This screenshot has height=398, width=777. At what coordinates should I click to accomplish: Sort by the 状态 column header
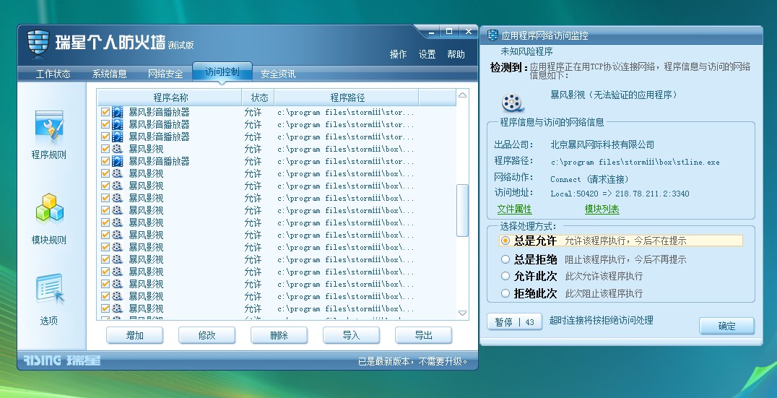(259, 98)
